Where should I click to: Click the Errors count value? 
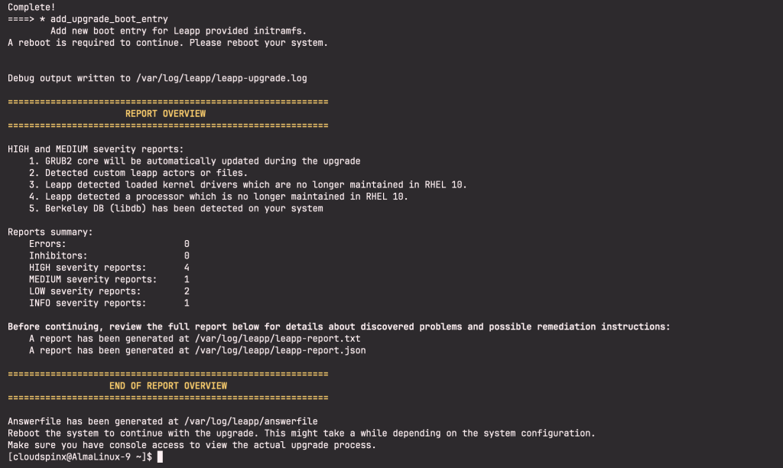[187, 244]
